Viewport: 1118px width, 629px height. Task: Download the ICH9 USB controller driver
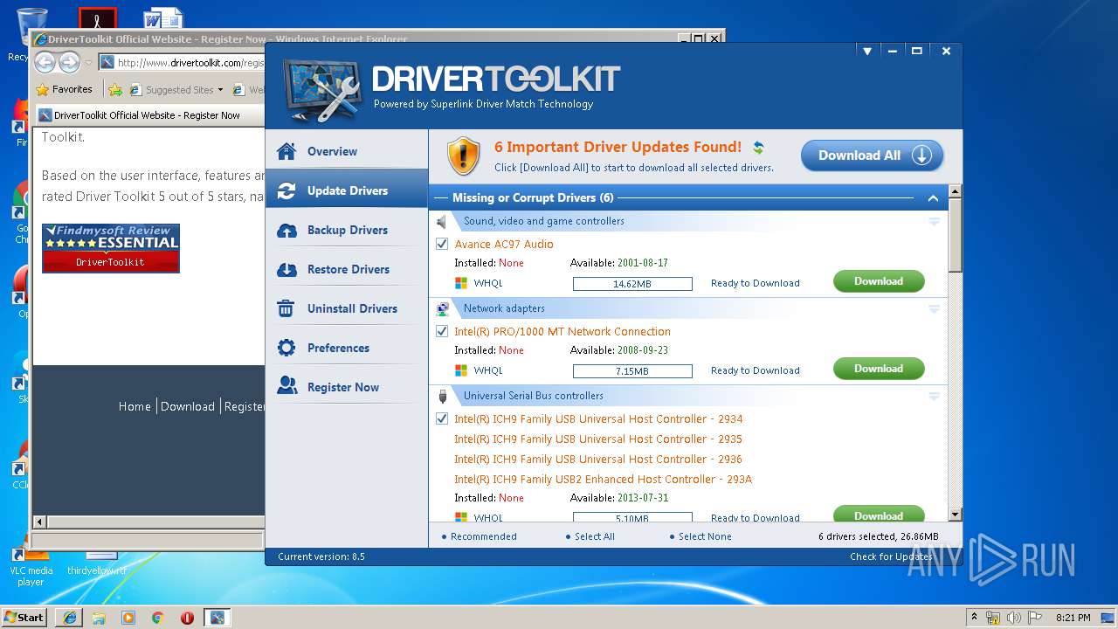[x=879, y=515]
